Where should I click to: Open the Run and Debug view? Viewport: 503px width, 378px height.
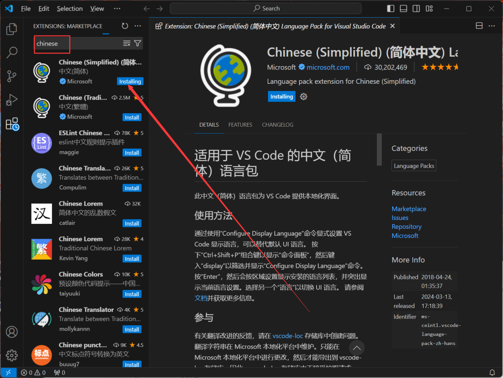(12, 100)
